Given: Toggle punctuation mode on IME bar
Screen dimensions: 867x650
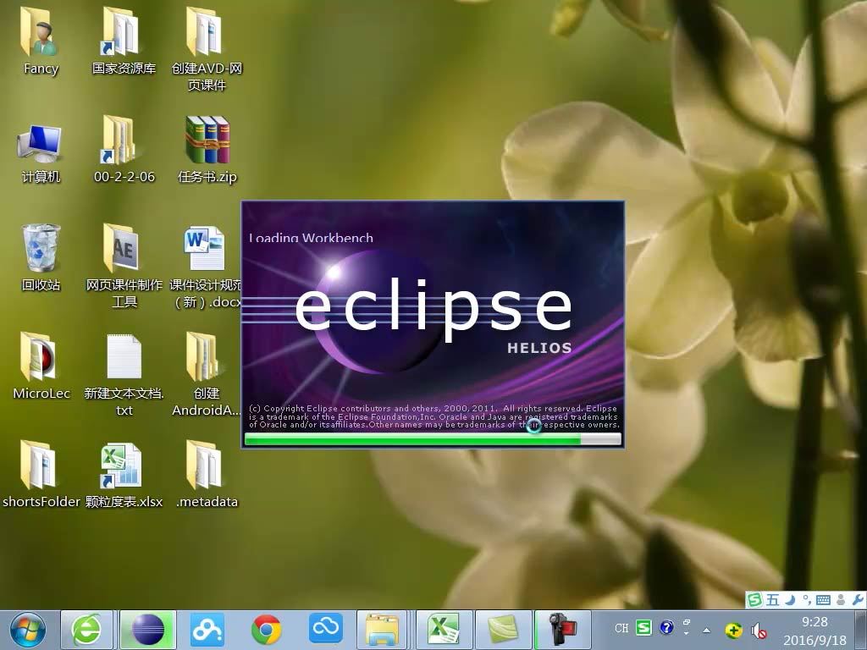Looking at the screenshot, I should pyautogui.click(x=806, y=599).
